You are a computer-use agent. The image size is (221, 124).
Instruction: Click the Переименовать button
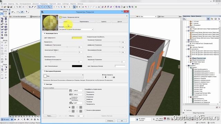click(x=84, y=22)
